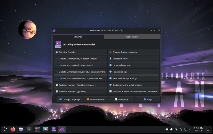The width and height of the screenshot is (213, 134).
Task: Open How to share system logs
Action: [133, 78]
